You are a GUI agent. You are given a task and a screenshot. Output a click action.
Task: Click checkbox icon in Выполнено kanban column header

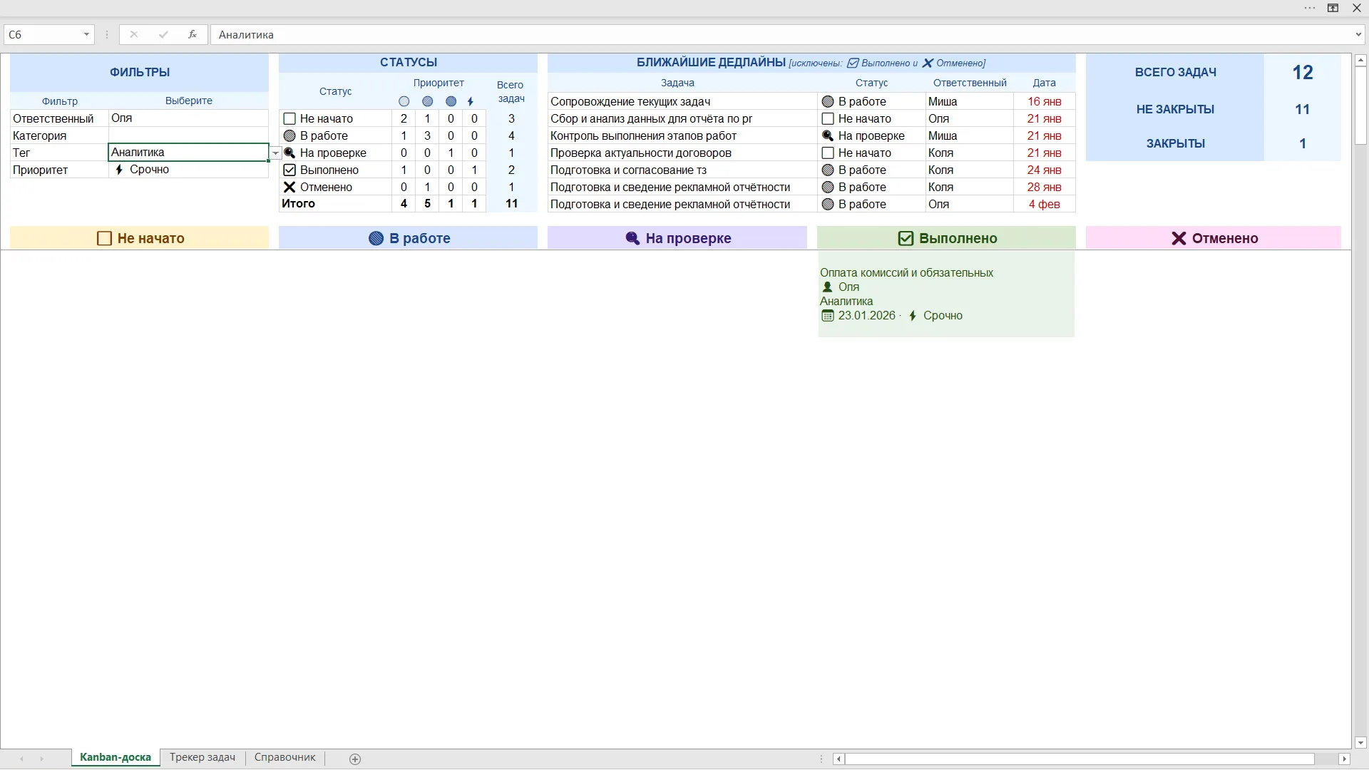906,238
